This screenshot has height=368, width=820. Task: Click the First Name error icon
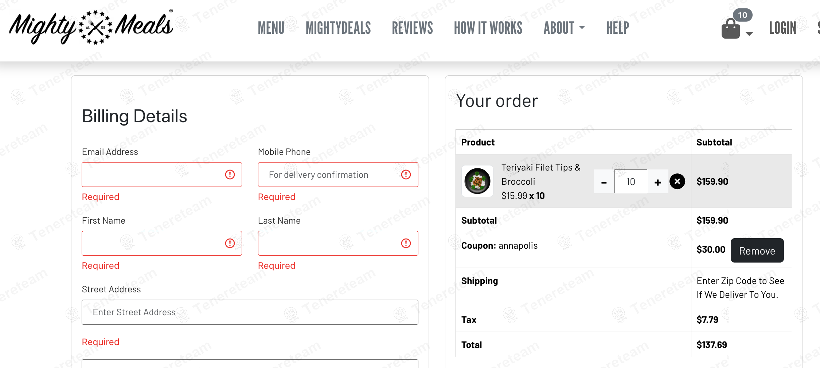(x=230, y=244)
